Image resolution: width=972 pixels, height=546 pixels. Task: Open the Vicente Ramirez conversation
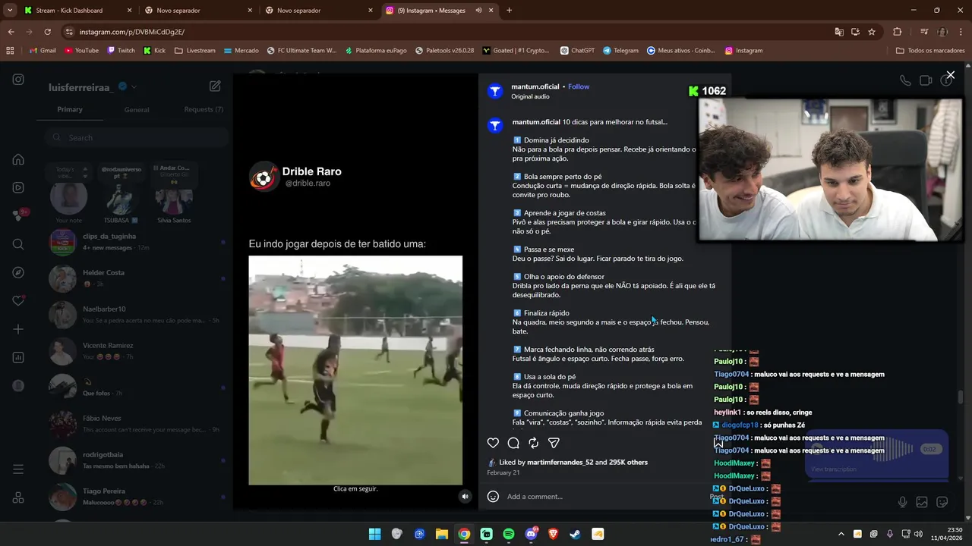click(x=137, y=351)
